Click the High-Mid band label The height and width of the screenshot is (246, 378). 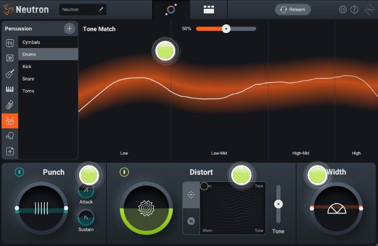point(301,153)
